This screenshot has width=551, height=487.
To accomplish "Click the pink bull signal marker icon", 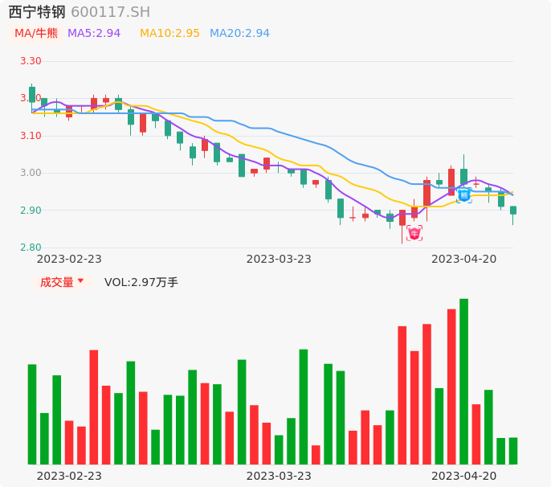I will (x=414, y=233).
